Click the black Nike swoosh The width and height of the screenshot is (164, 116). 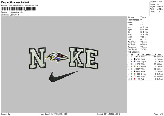[x=64, y=76]
